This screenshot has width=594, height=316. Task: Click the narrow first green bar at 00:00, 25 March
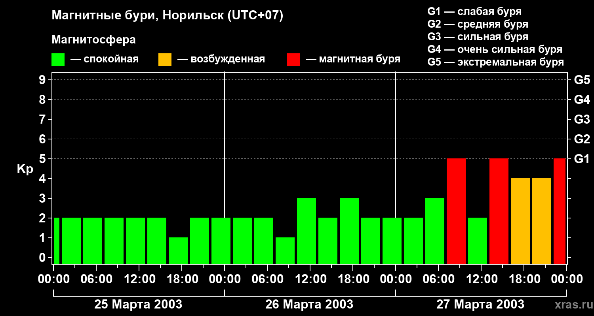[56, 241]
